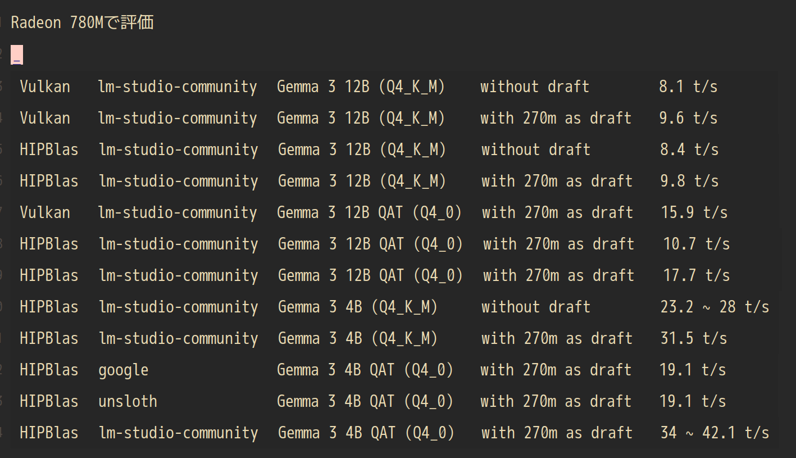796x458 pixels.
Task: Click the '10.7 t/s' value
Action: click(697, 244)
